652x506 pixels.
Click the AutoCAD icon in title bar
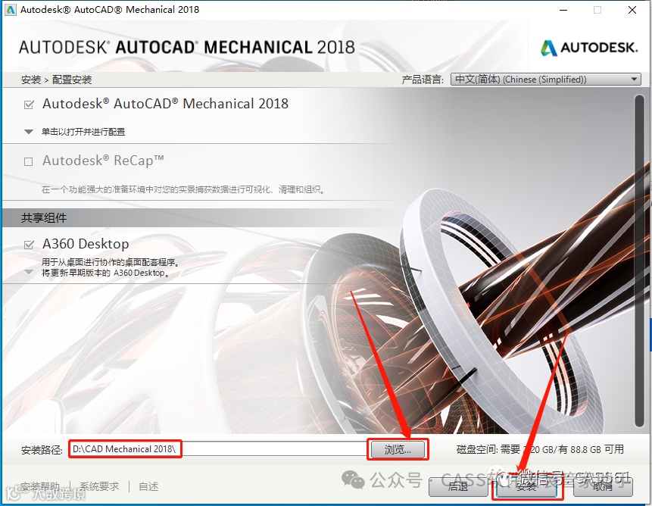11,10
